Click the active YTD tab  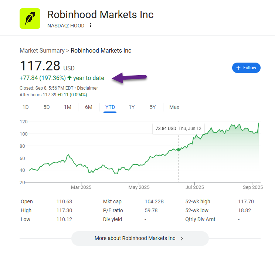(110, 107)
